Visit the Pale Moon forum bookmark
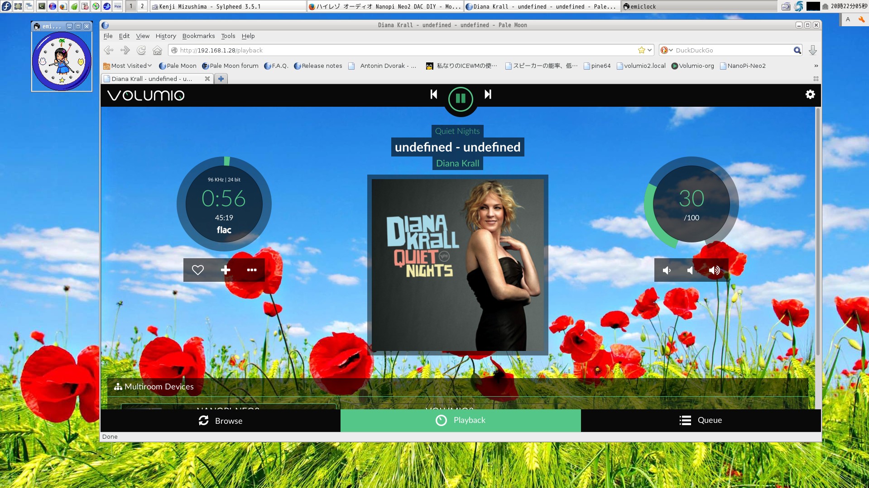 point(233,66)
